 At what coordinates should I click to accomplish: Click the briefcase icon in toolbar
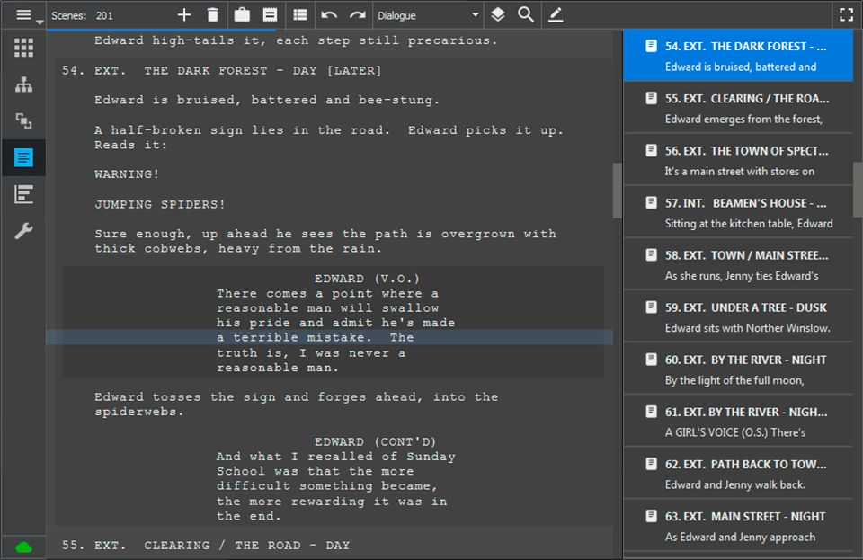[242, 15]
